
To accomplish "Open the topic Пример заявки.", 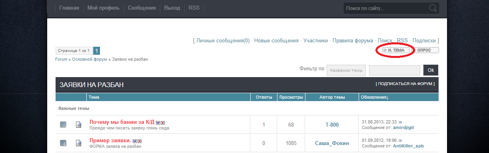I will click(x=110, y=140).
